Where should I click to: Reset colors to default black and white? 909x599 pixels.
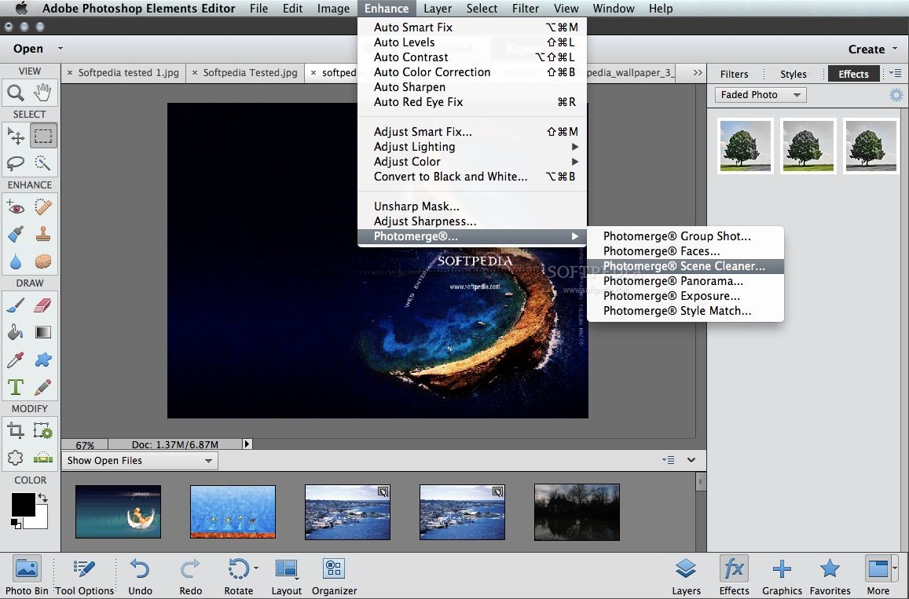pyautogui.click(x=16, y=524)
